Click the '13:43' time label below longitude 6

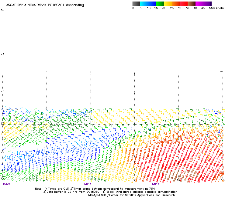[87, 184]
